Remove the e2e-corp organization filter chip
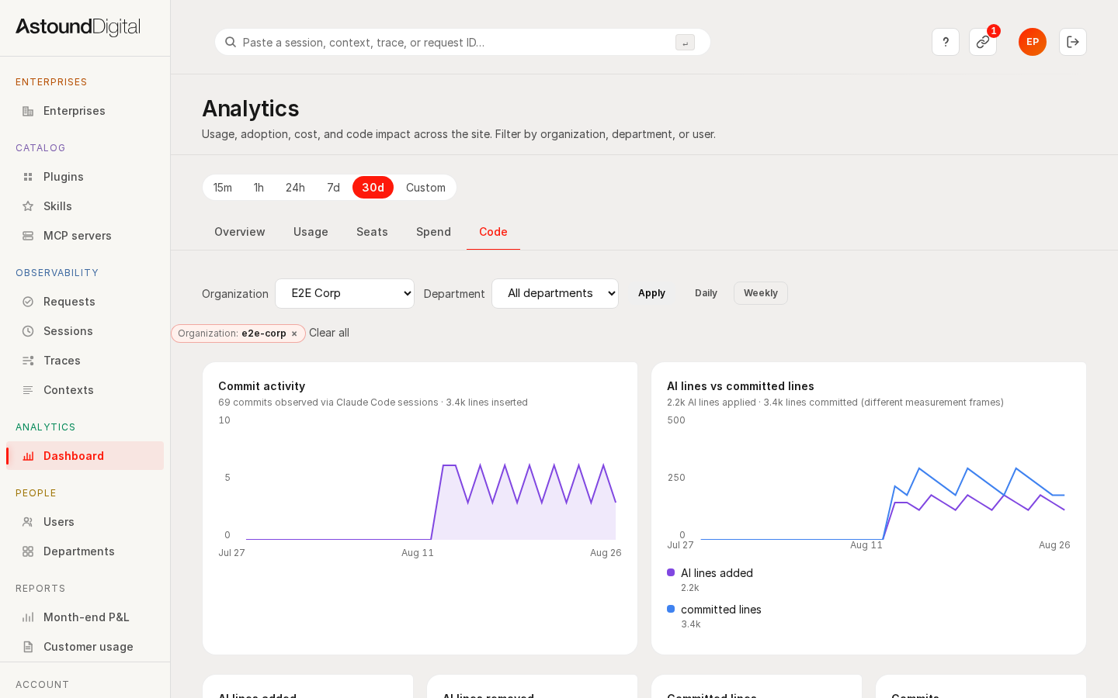The image size is (1118, 698). coord(294,333)
